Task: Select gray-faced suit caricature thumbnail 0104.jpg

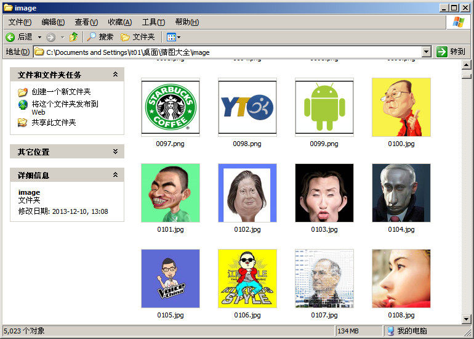Action: [x=401, y=193]
